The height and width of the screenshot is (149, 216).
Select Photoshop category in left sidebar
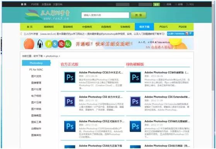(x=36, y=63)
